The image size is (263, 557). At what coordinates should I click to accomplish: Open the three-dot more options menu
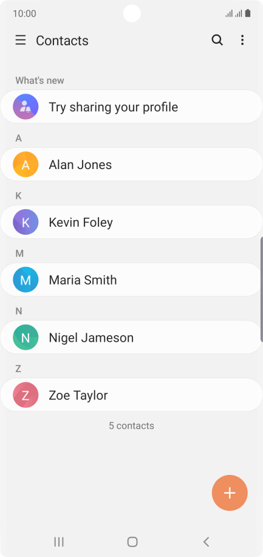coord(242,40)
